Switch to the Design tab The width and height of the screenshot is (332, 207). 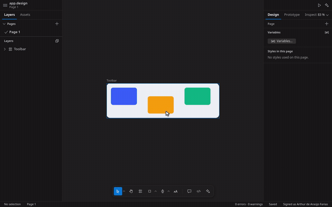[273, 14]
